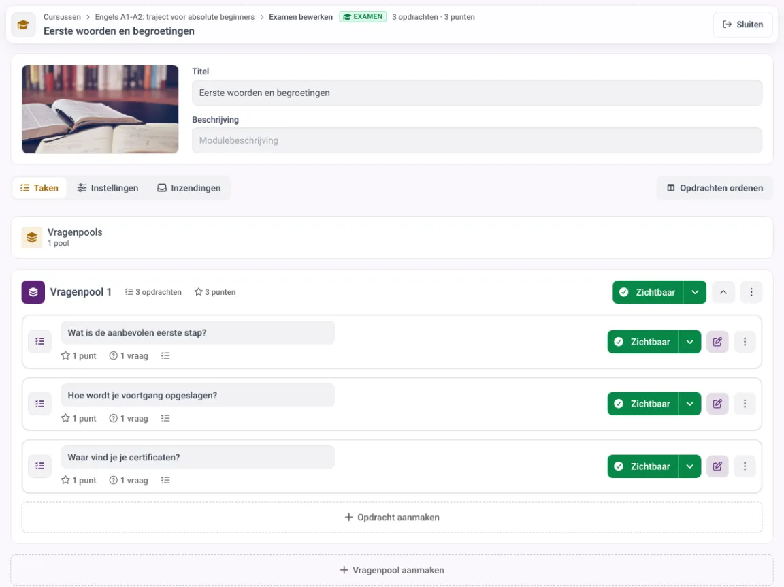Image resolution: width=784 pixels, height=587 pixels.
Task: Open visibility dropdown for 'Hoe wordt je voortgang opgeslagen?'
Action: pos(690,404)
